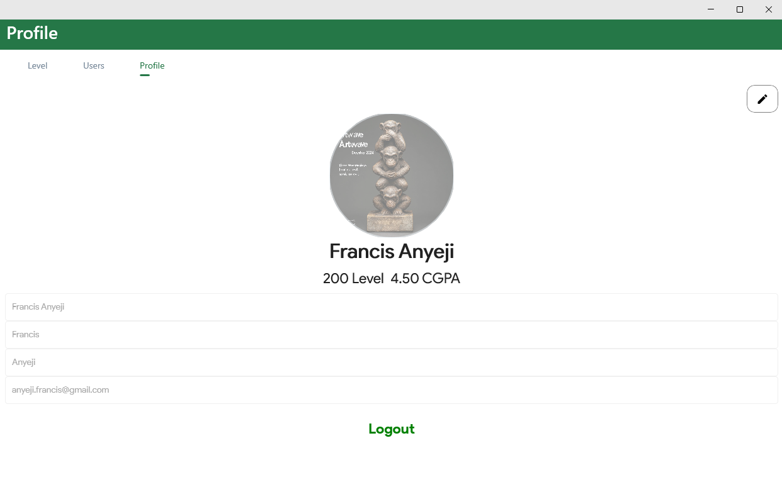Switch to the Users tab
This screenshot has width=782, height=477.
(x=94, y=65)
